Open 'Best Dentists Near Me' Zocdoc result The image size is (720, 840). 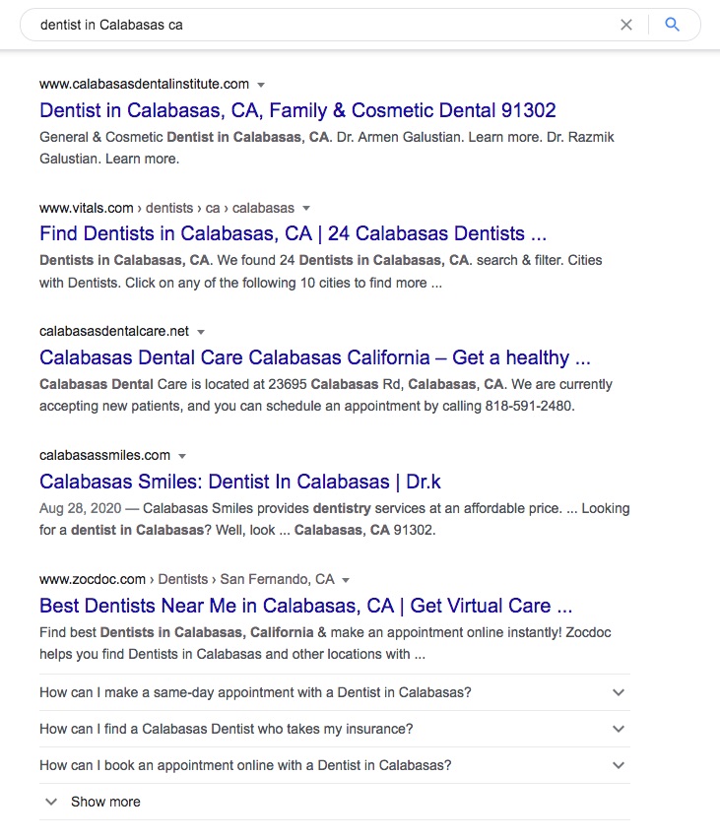click(305, 606)
